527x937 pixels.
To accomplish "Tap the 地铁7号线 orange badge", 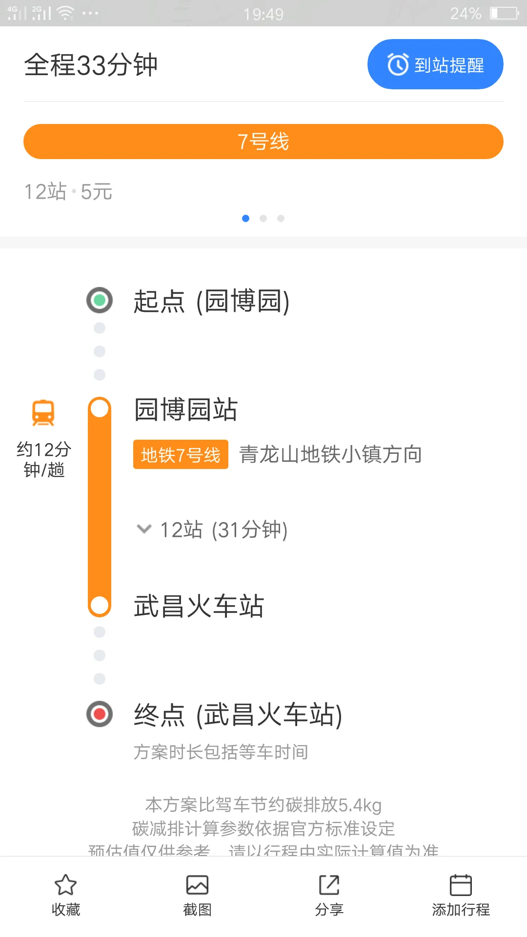I will tap(180, 454).
